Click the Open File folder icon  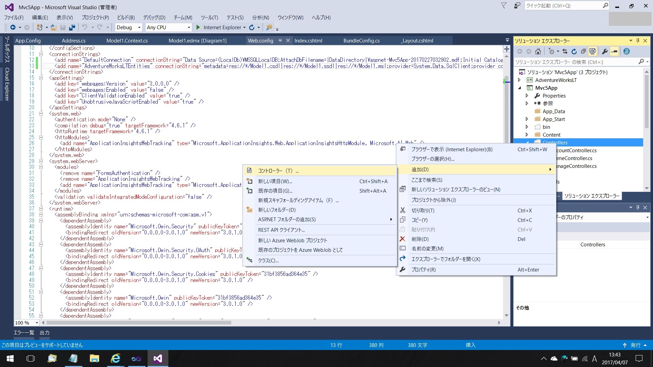[53, 27]
